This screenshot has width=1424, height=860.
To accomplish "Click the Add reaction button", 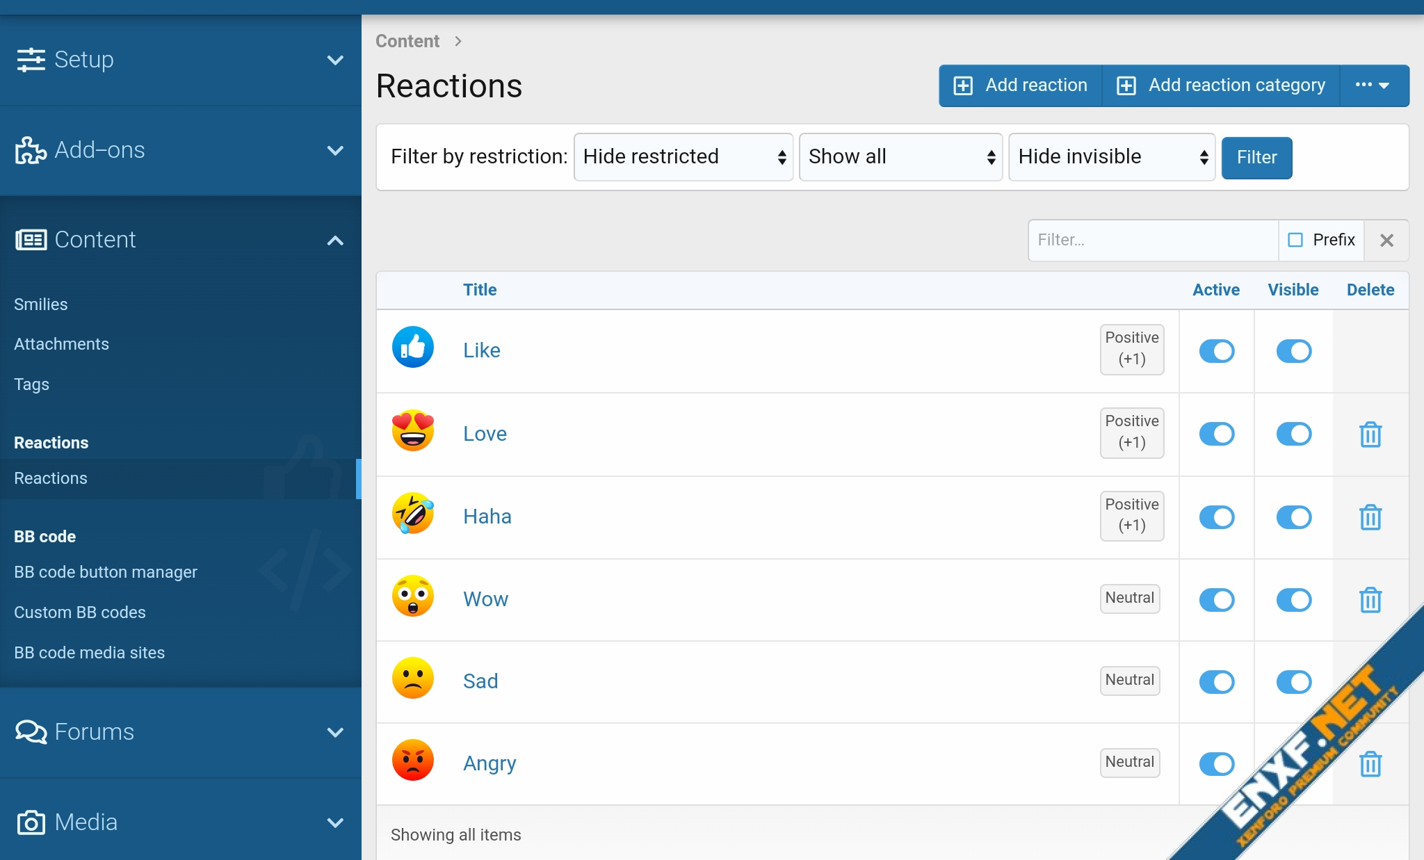I will click(1021, 86).
